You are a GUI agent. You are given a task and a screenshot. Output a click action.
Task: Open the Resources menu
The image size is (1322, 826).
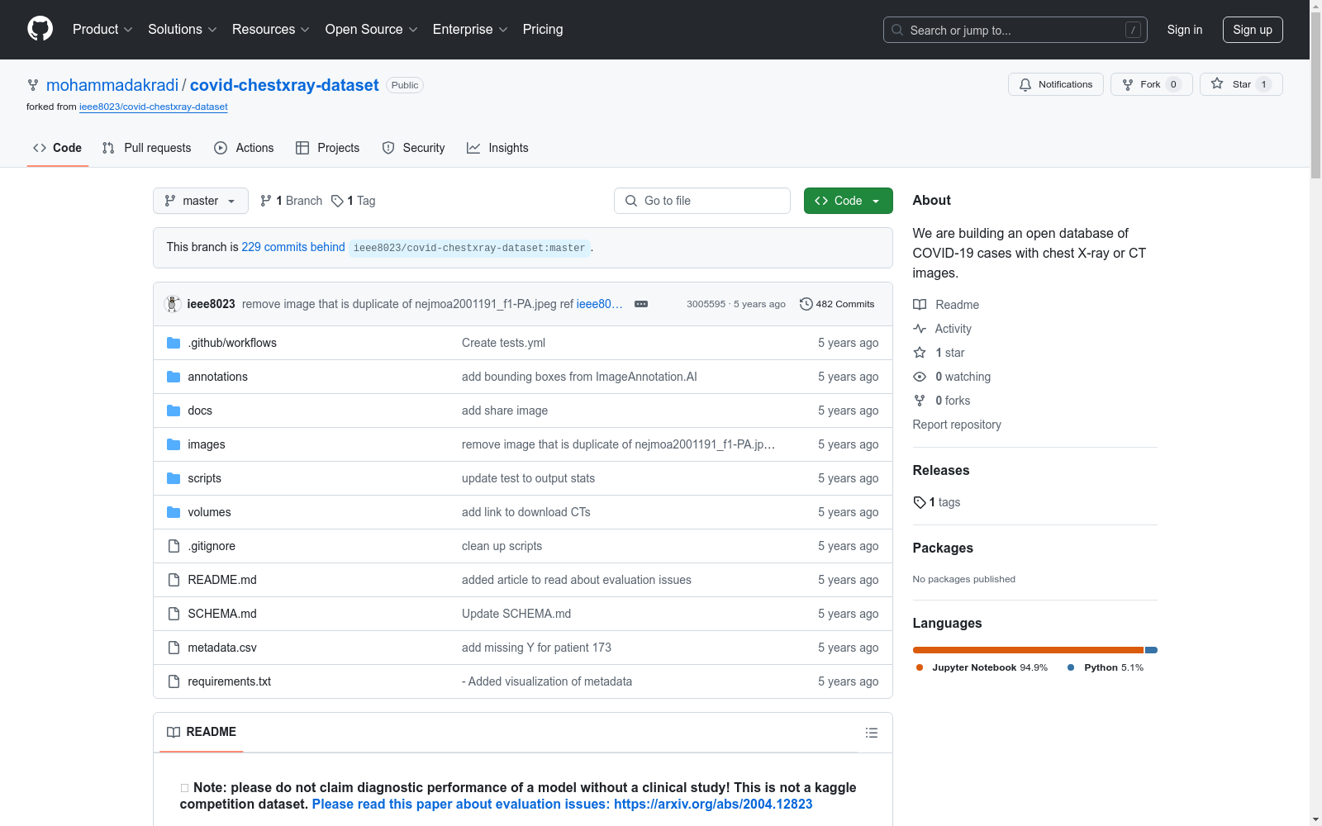(271, 29)
